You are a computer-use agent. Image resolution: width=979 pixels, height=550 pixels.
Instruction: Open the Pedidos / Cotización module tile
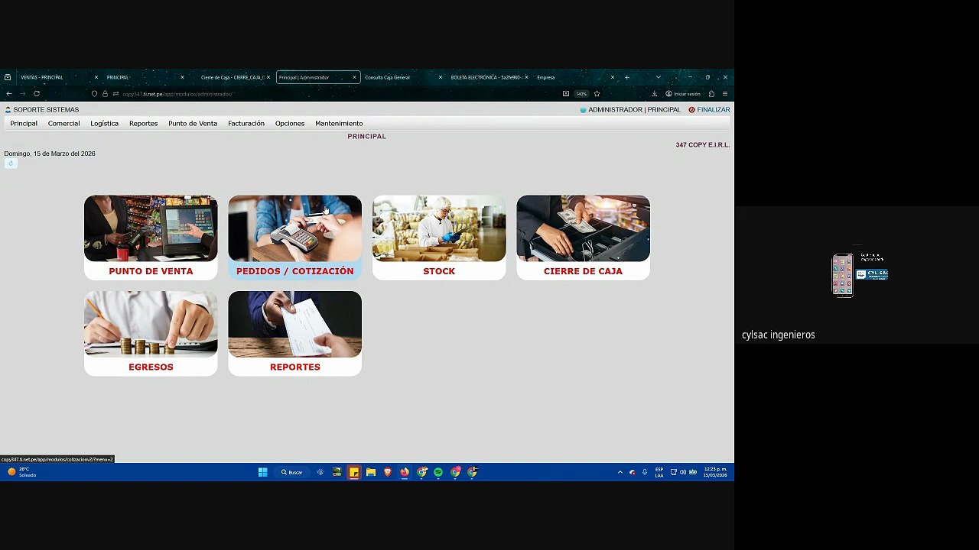(x=294, y=238)
